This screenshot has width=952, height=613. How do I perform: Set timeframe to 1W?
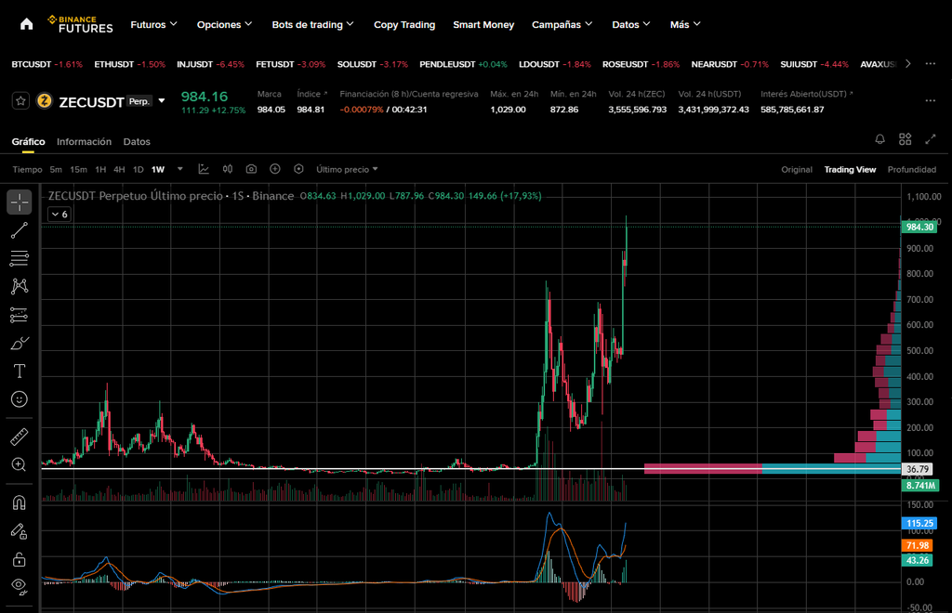(158, 170)
